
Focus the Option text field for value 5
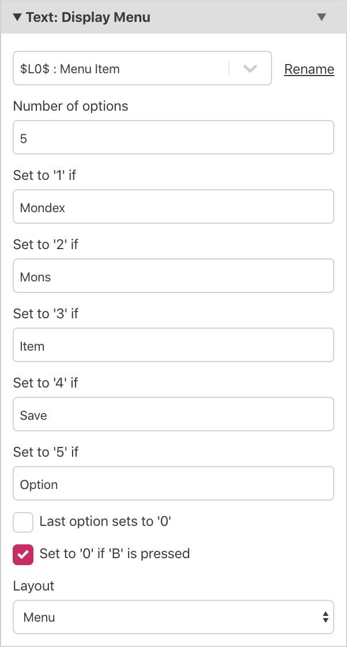(x=173, y=483)
